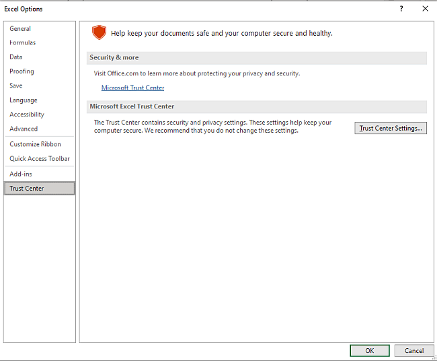Open Trust Center Settings button

[x=391, y=128]
